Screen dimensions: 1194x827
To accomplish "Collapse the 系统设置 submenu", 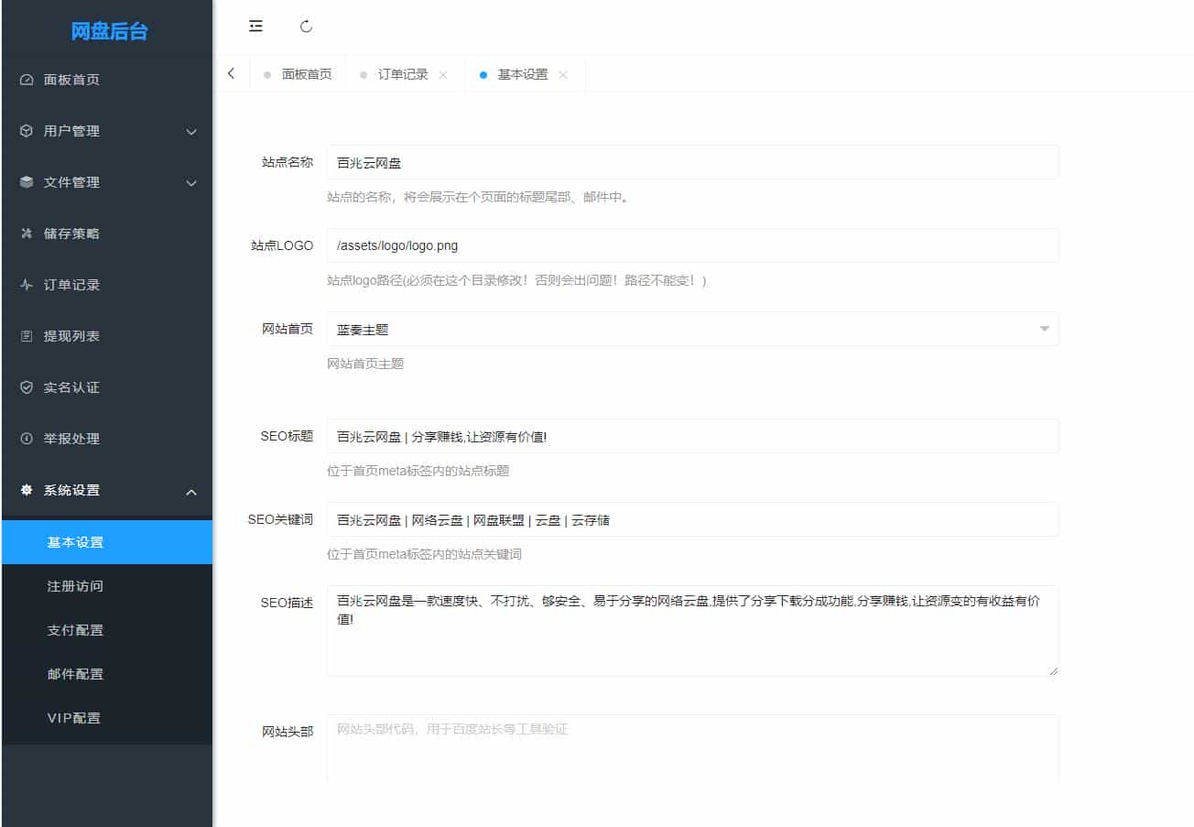I will click(191, 491).
